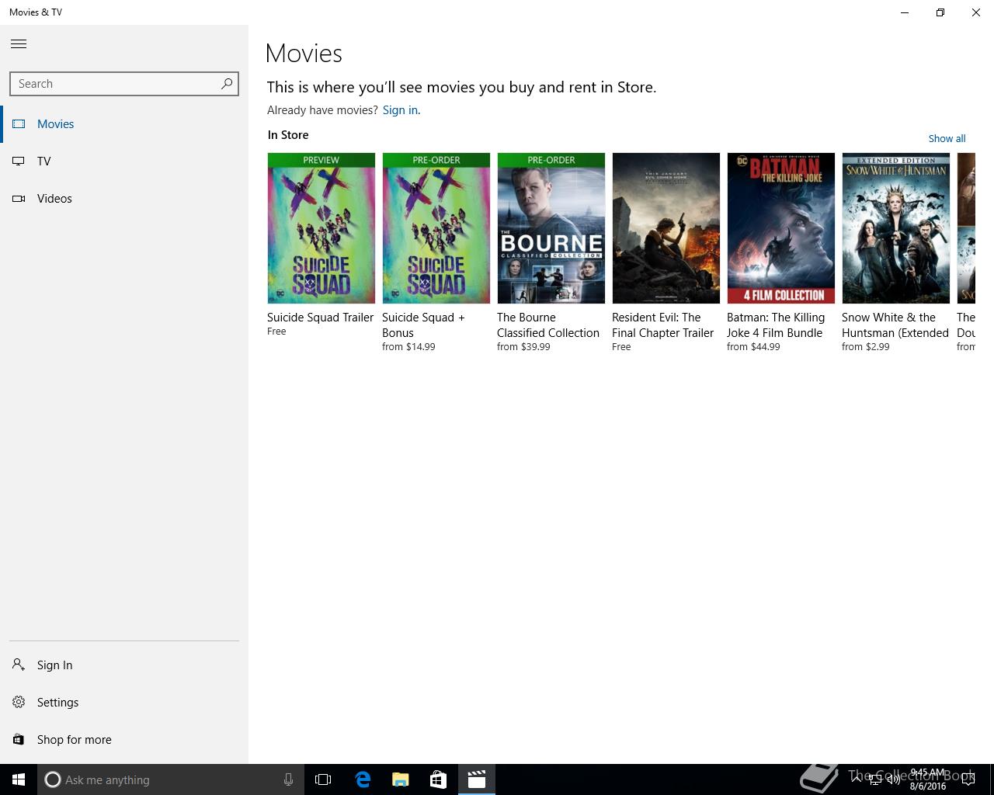
Task: Click the from $39.99 price text
Action: [523, 347]
